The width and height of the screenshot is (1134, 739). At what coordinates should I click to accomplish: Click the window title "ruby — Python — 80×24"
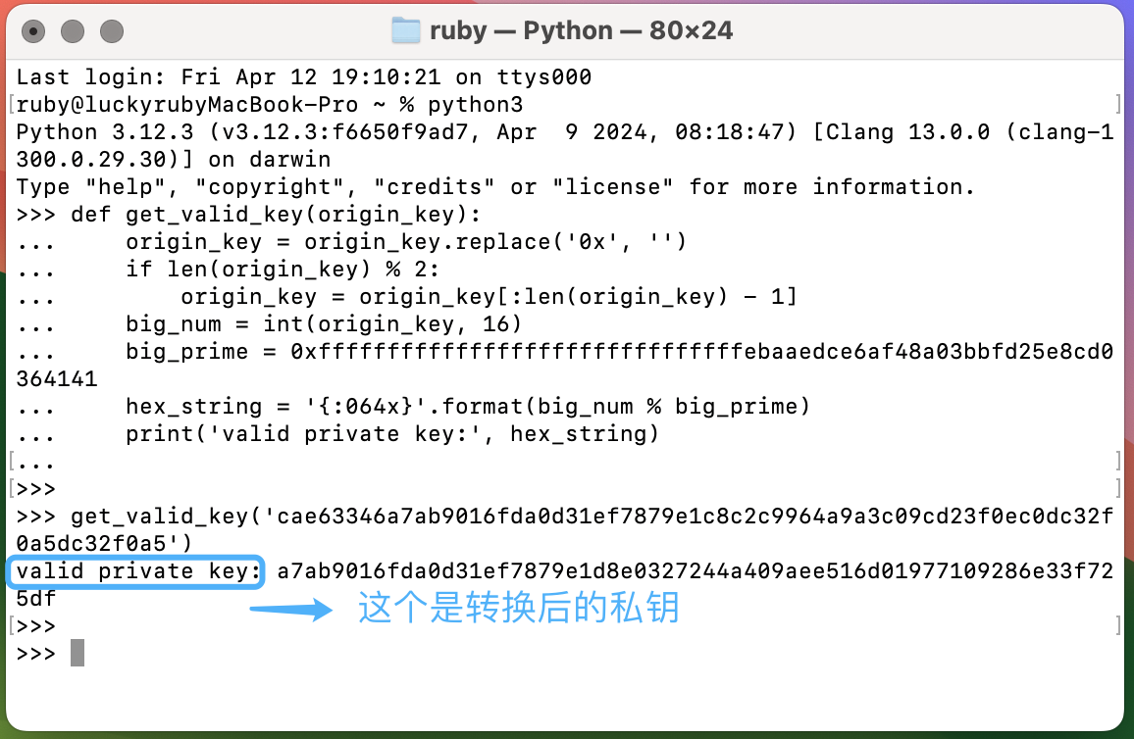581,30
